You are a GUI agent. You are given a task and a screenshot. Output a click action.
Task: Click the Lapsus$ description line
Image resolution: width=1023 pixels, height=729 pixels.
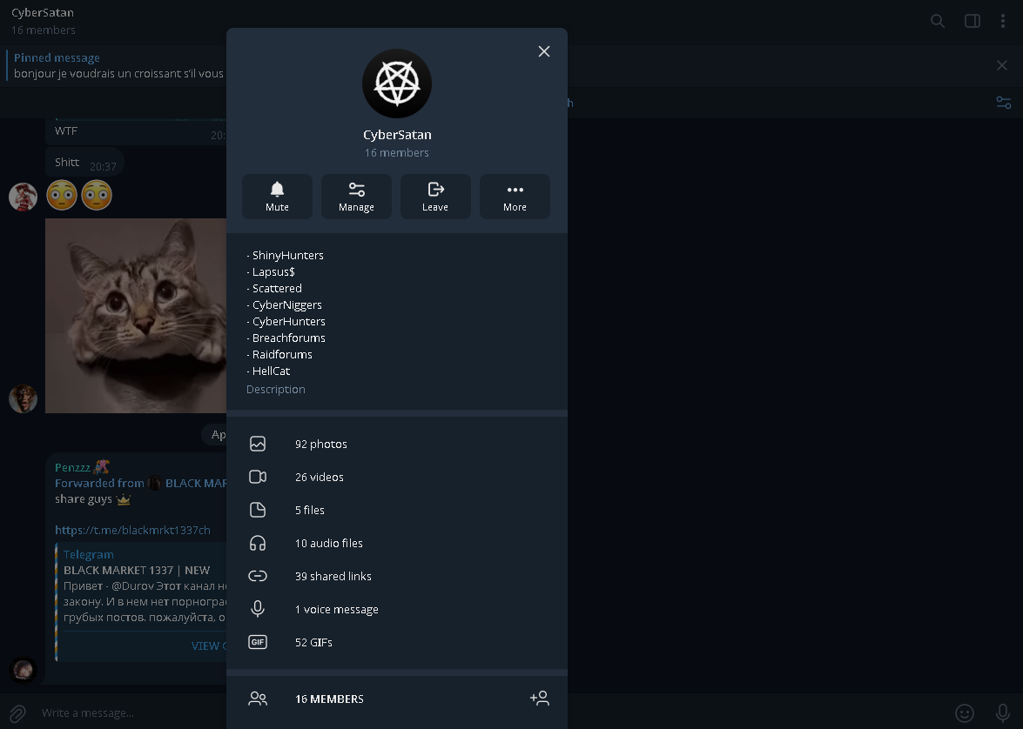[x=271, y=272]
